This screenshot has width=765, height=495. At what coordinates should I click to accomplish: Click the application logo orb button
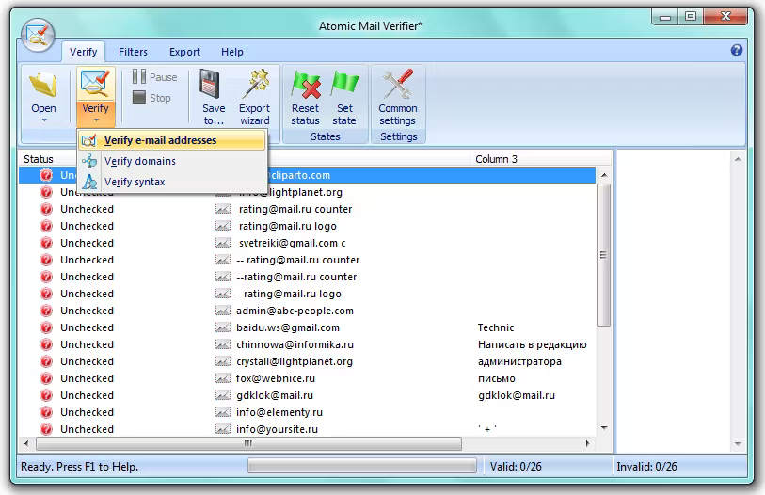[39, 36]
